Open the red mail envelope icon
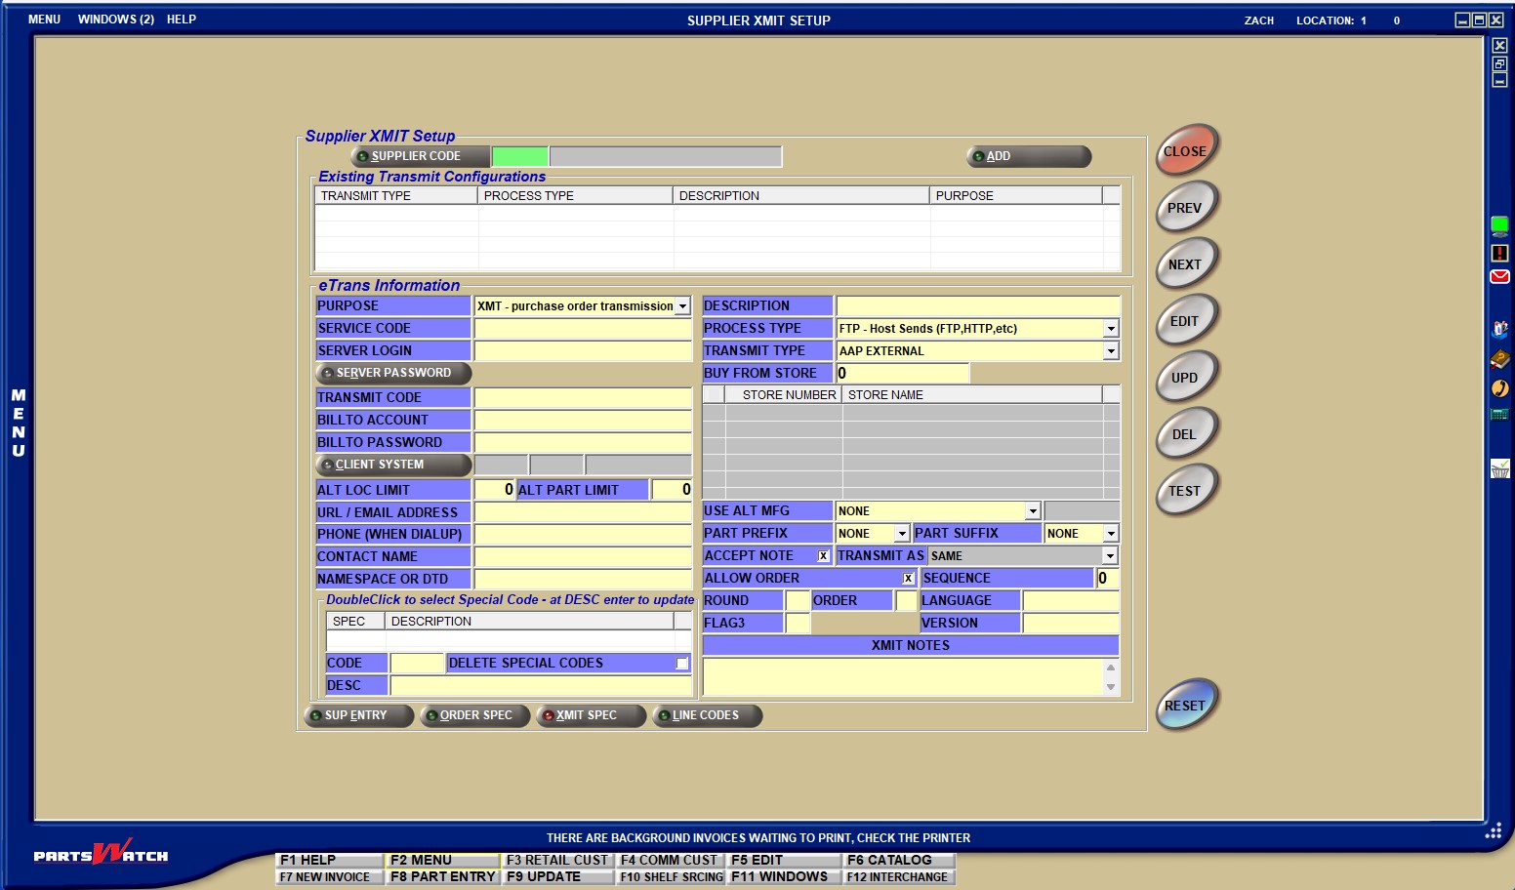The image size is (1515, 890). pos(1499,277)
